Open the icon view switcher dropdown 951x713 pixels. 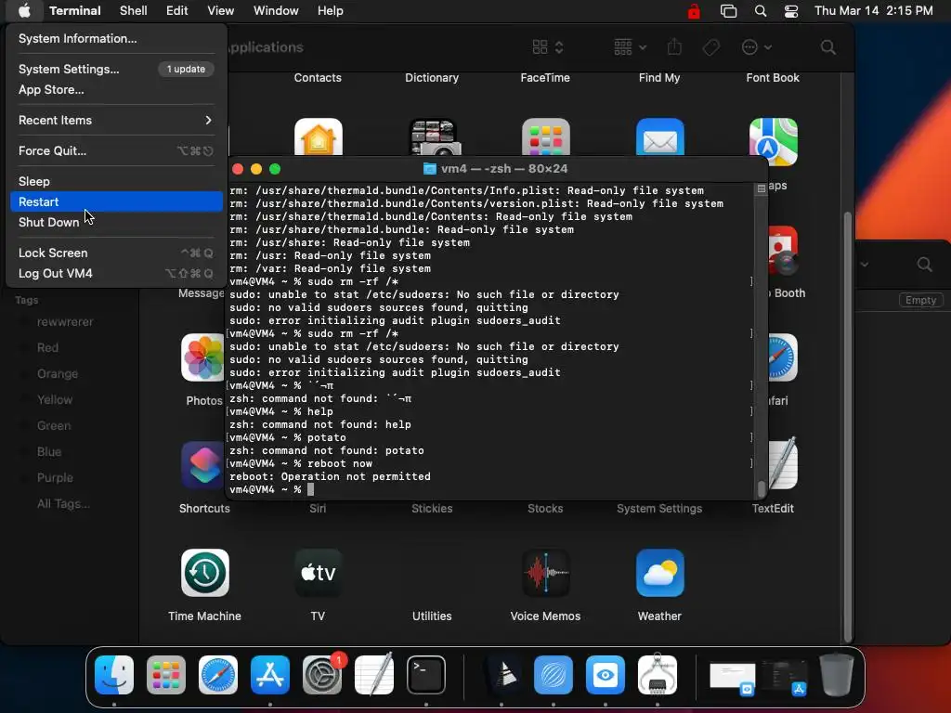548,46
